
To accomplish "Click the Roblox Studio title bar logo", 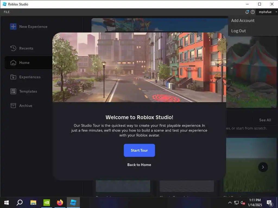I will pyautogui.click(x=5, y=4).
